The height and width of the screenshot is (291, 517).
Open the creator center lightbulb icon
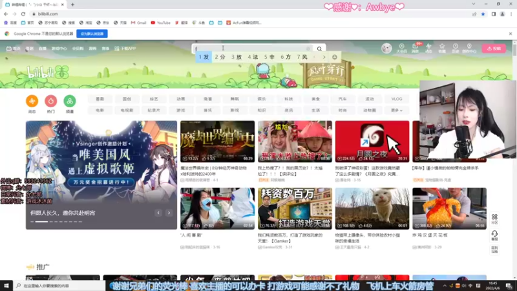pos(469,48)
